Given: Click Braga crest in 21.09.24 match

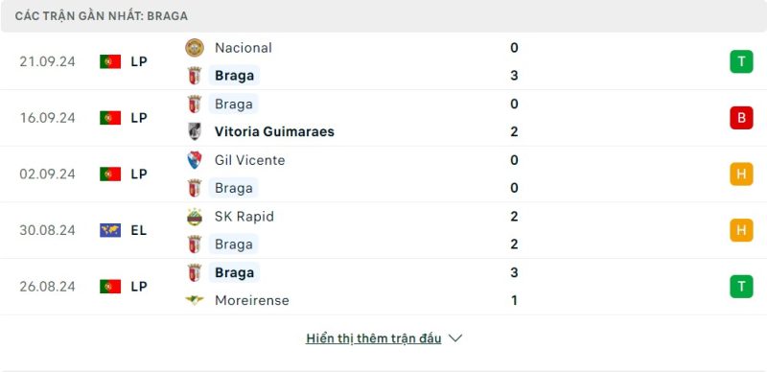Looking at the screenshot, I should click(x=195, y=76).
